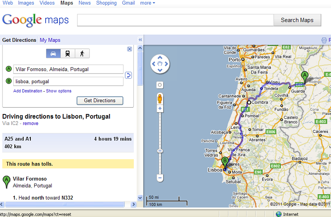Click the Add Destination link
This screenshot has height=217, width=331.
pos(28,91)
